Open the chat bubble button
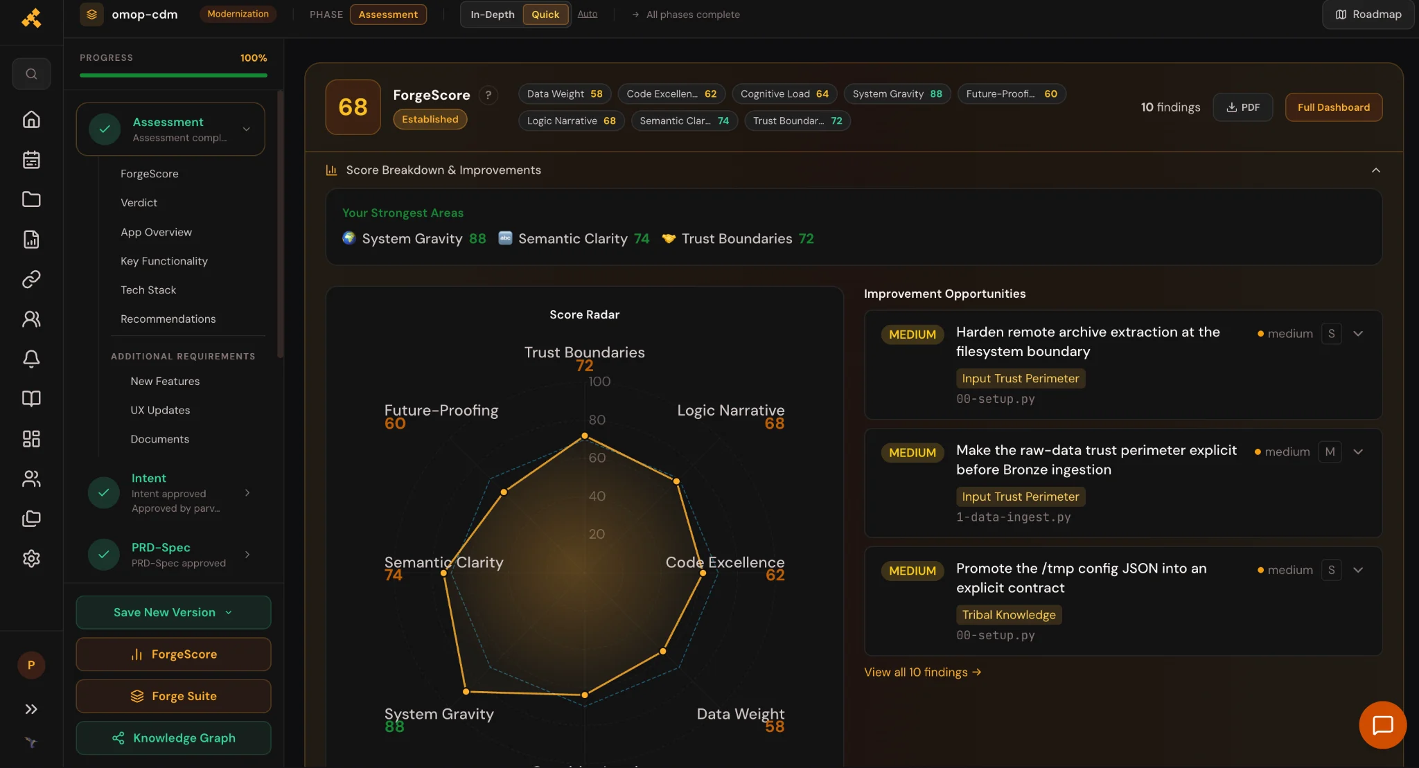The height and width of the screenshot is (768, 1419). pyautogui.click(x=1382, y=725)
